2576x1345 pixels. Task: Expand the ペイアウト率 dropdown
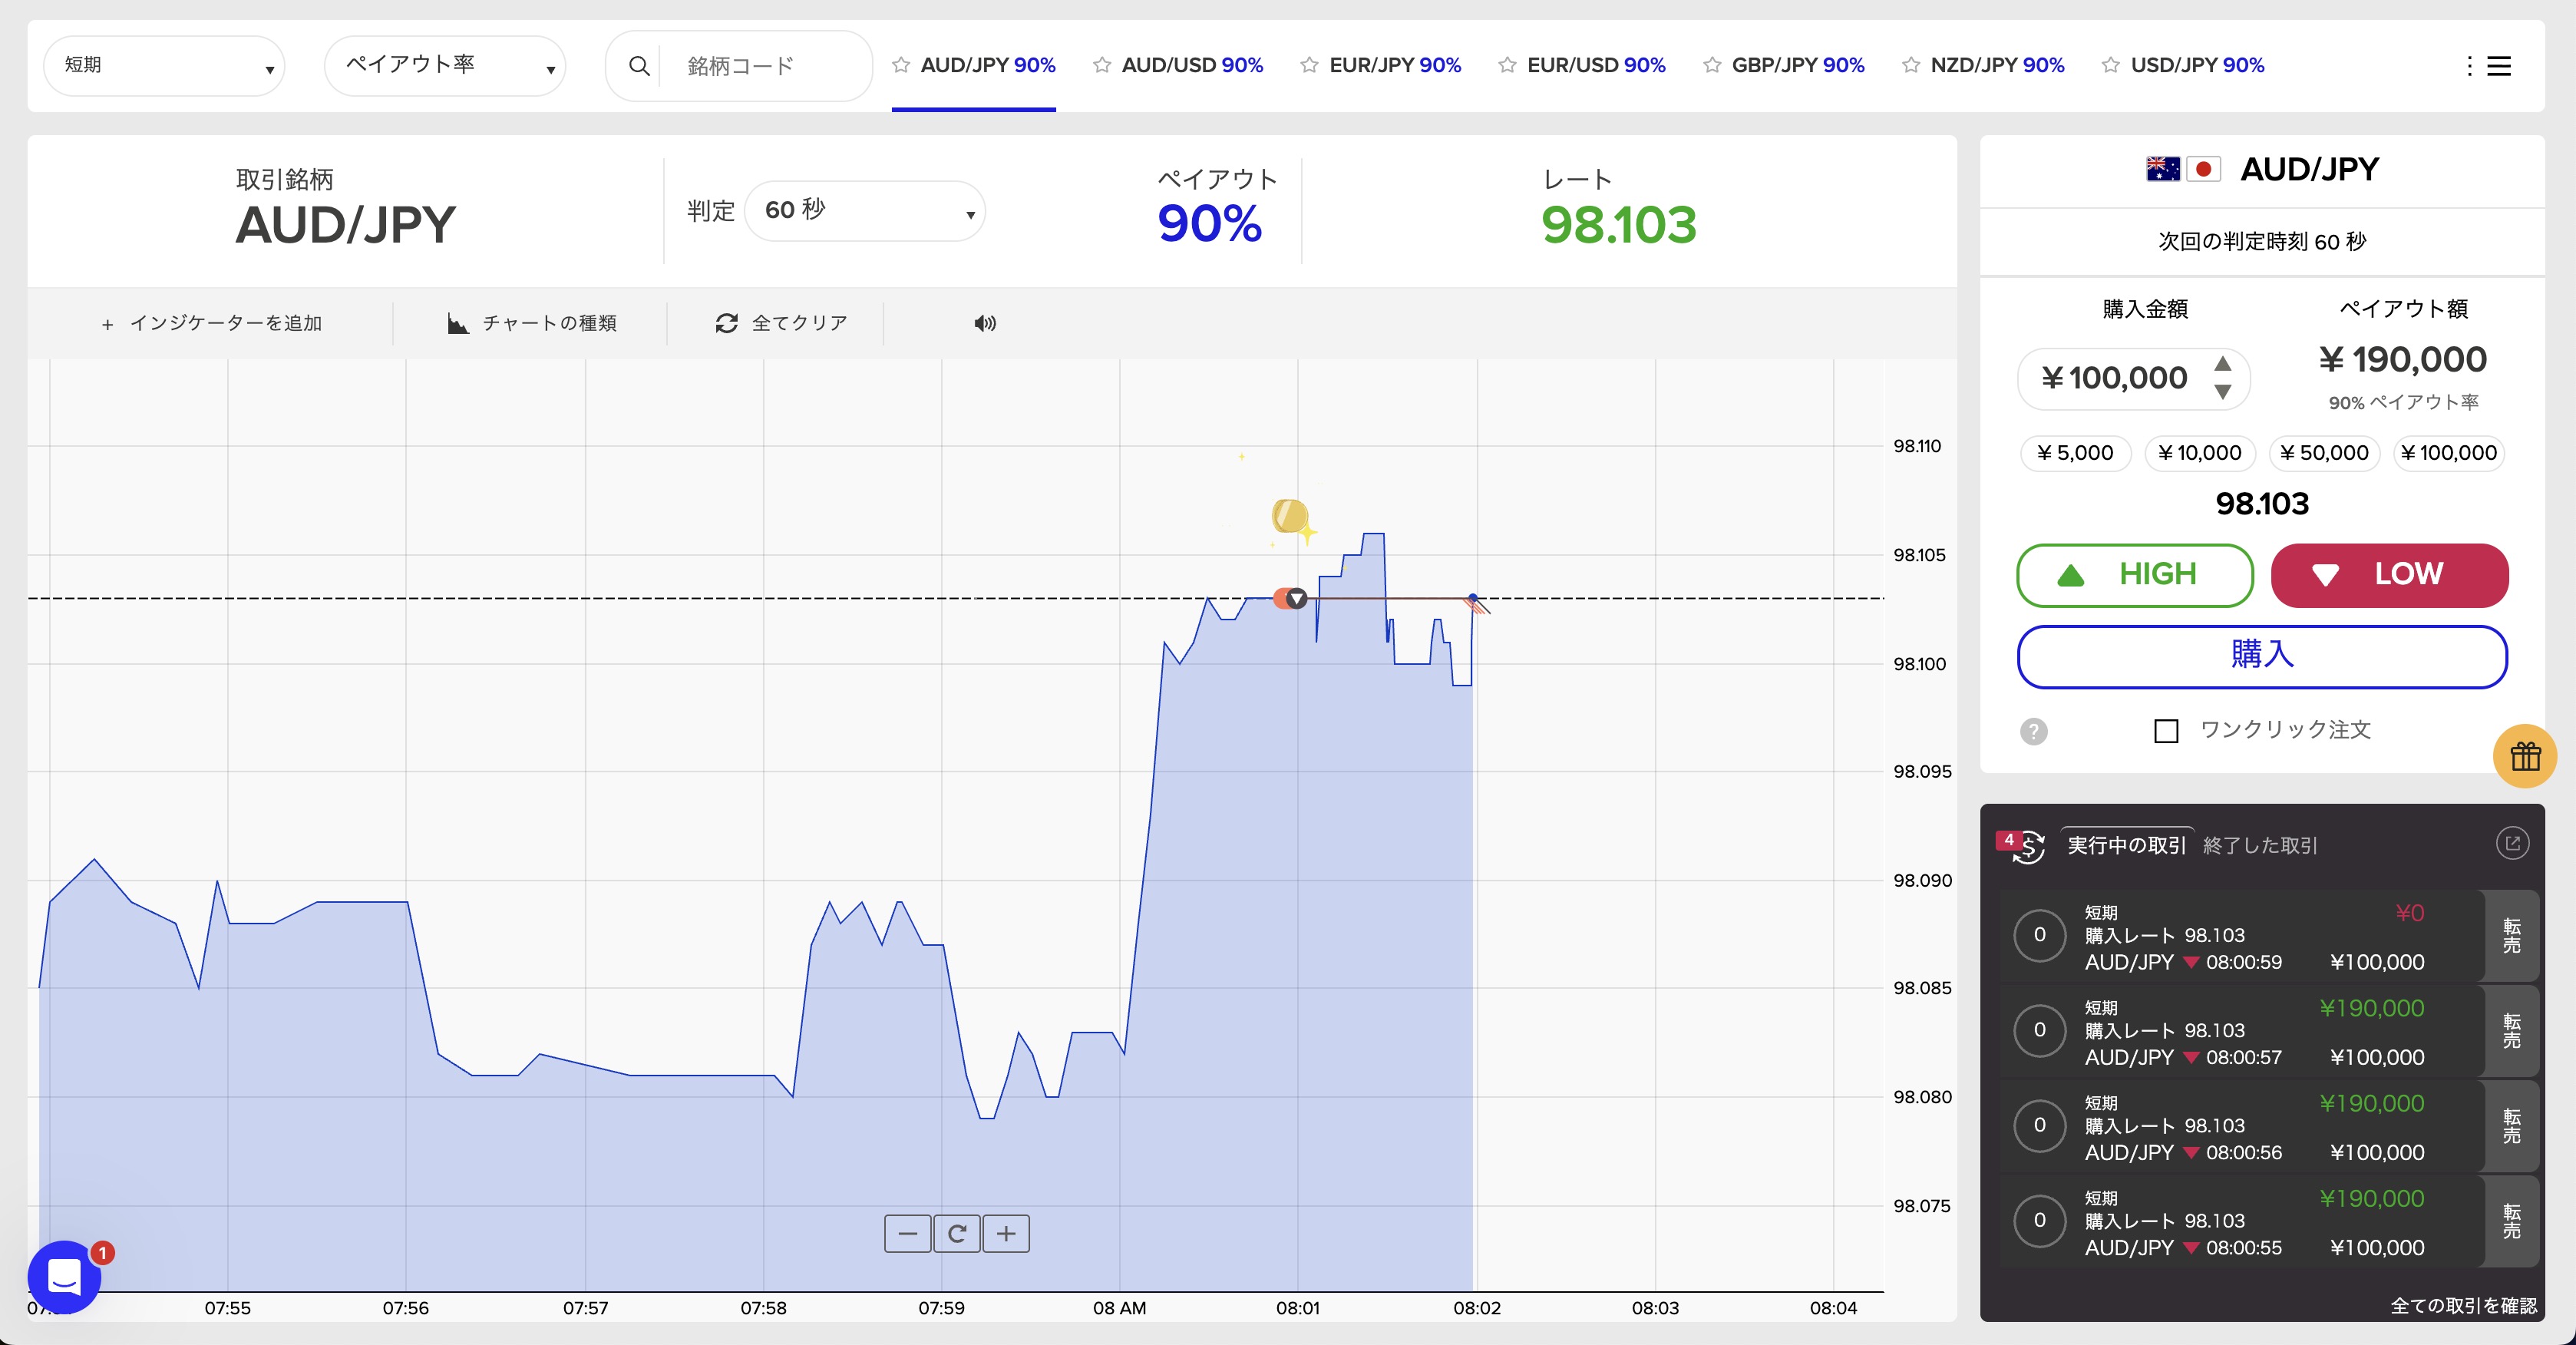(446, 66)
